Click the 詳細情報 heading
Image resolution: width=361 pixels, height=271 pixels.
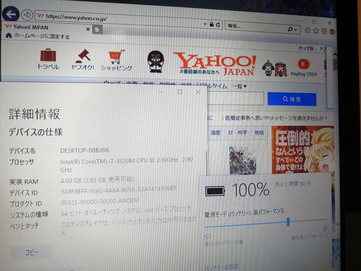[x=34, y=114]
